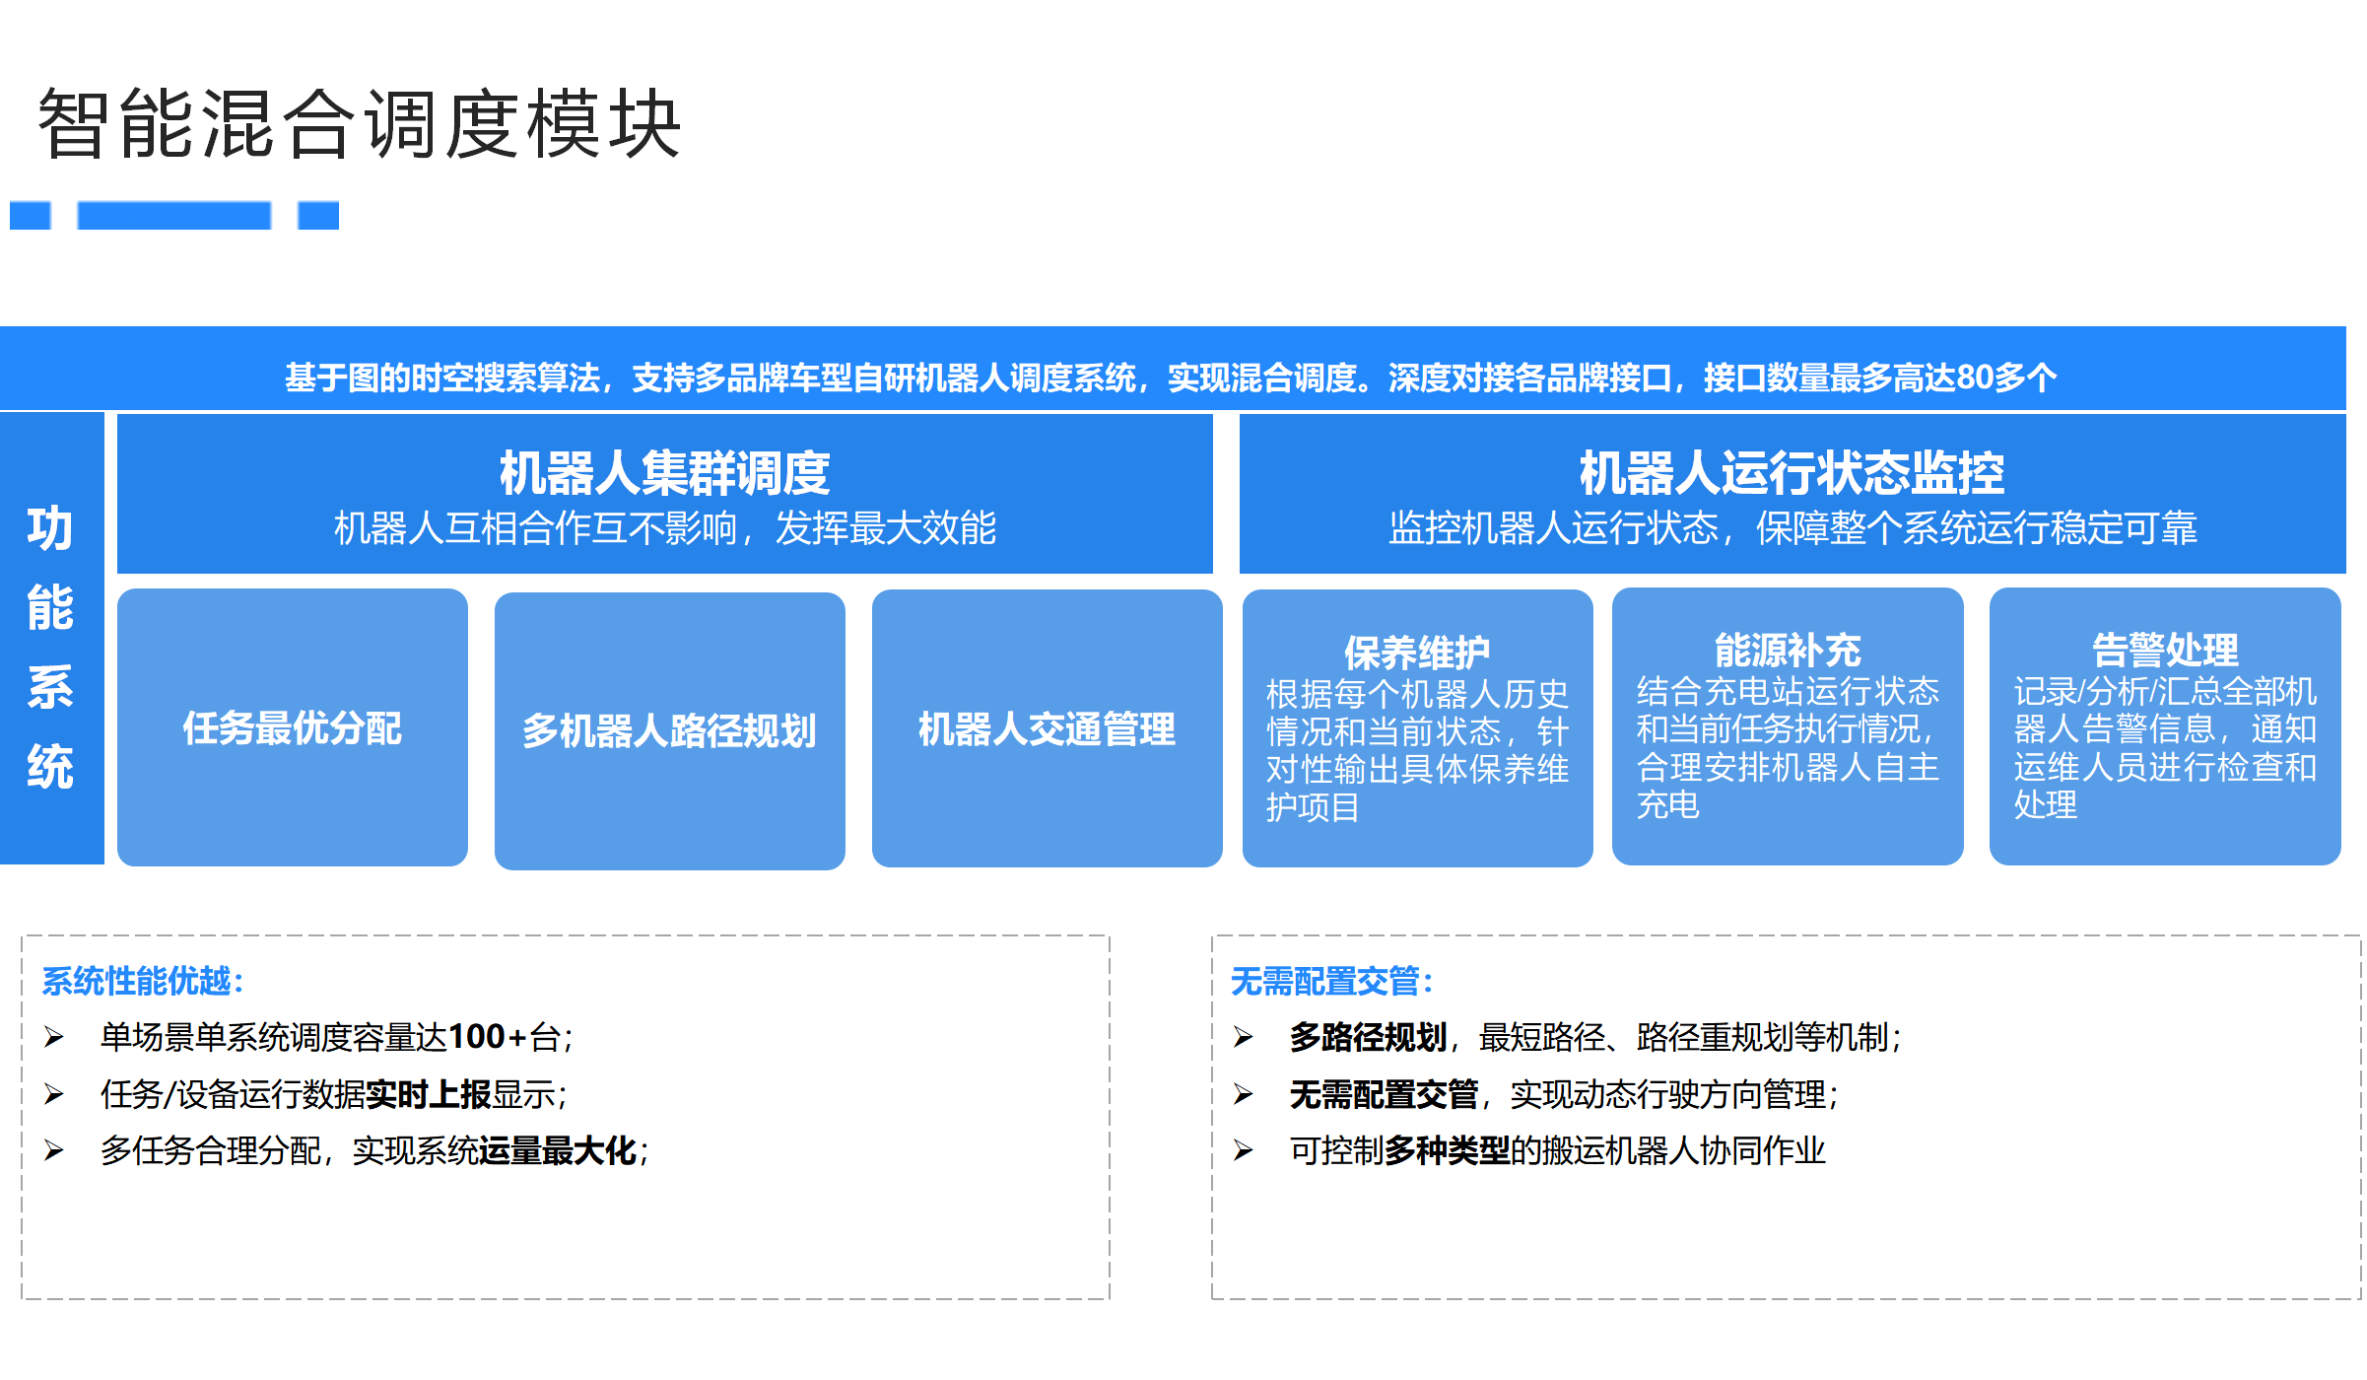Click the 机器人交通管理 card
The height and width of the screenshot is (1380, 2367).
1047,729
